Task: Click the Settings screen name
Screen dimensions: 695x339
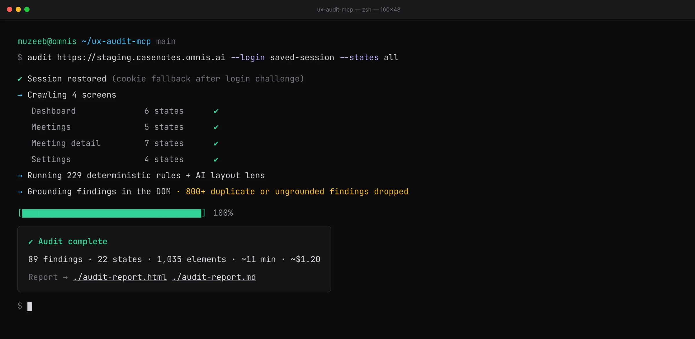Action: point(51,159)
